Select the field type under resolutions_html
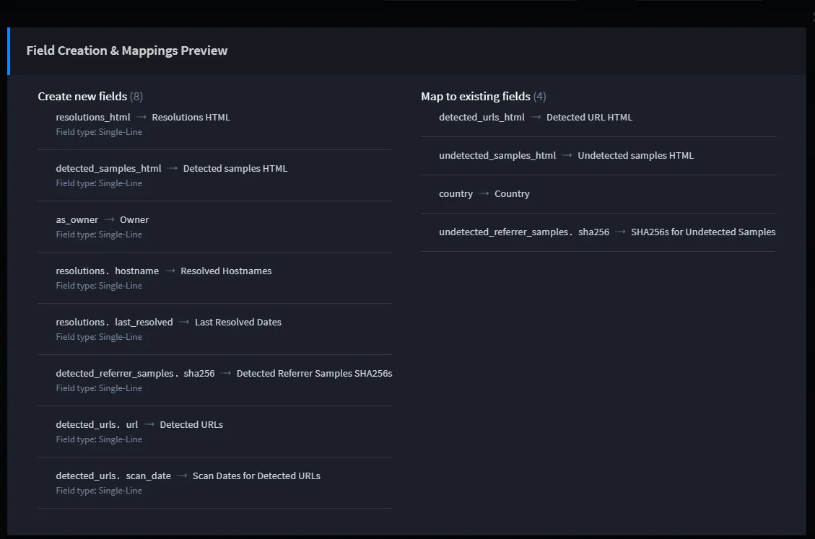The height and width of the screenshot is (539, 815). pos(99,132)
